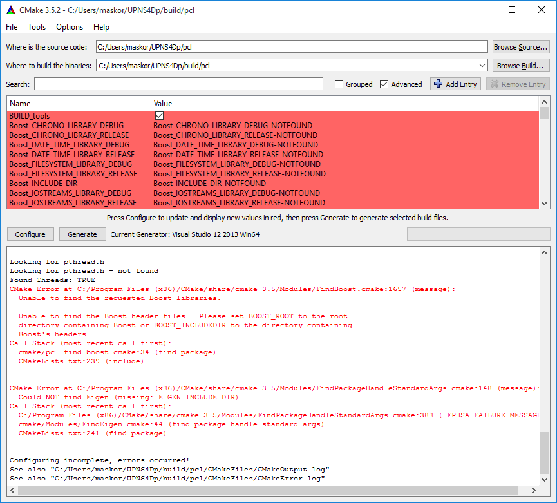This screenshot has height=503, width=557.
Task: Click value Boost_IOSTREAMS_LIBRARY_DEBUG-NOTFOUND
Action: [236, 193]
